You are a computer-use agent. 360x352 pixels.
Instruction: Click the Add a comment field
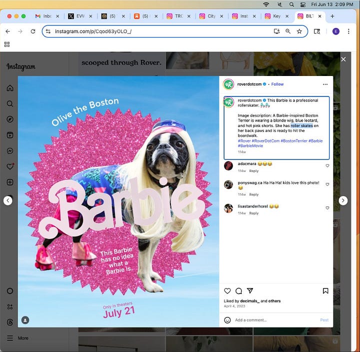click(275, 320)
